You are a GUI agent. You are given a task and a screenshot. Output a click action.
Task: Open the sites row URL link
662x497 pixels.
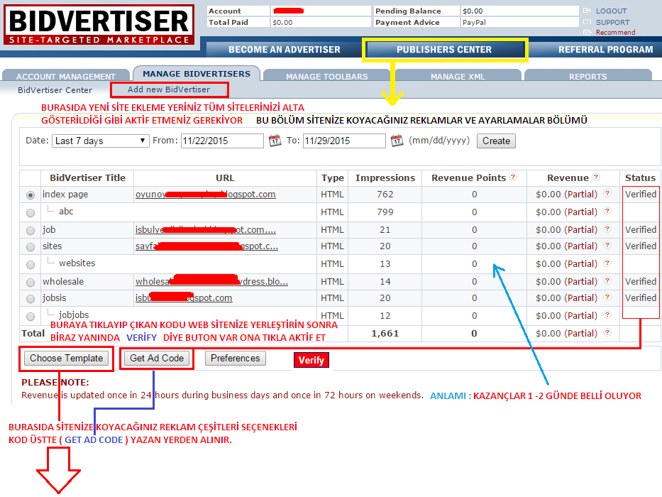point(206,246)
